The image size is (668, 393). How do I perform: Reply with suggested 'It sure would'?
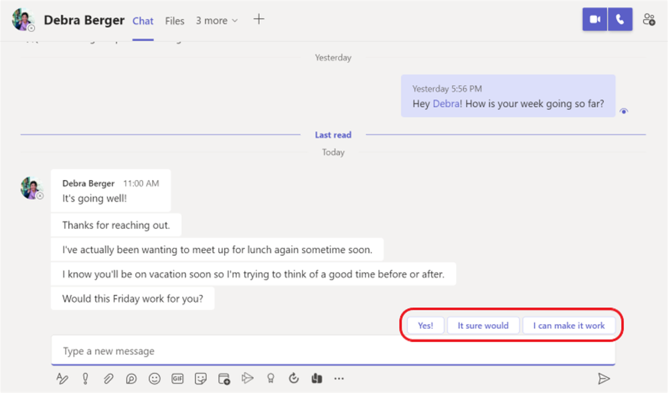(x=483, y=325)
